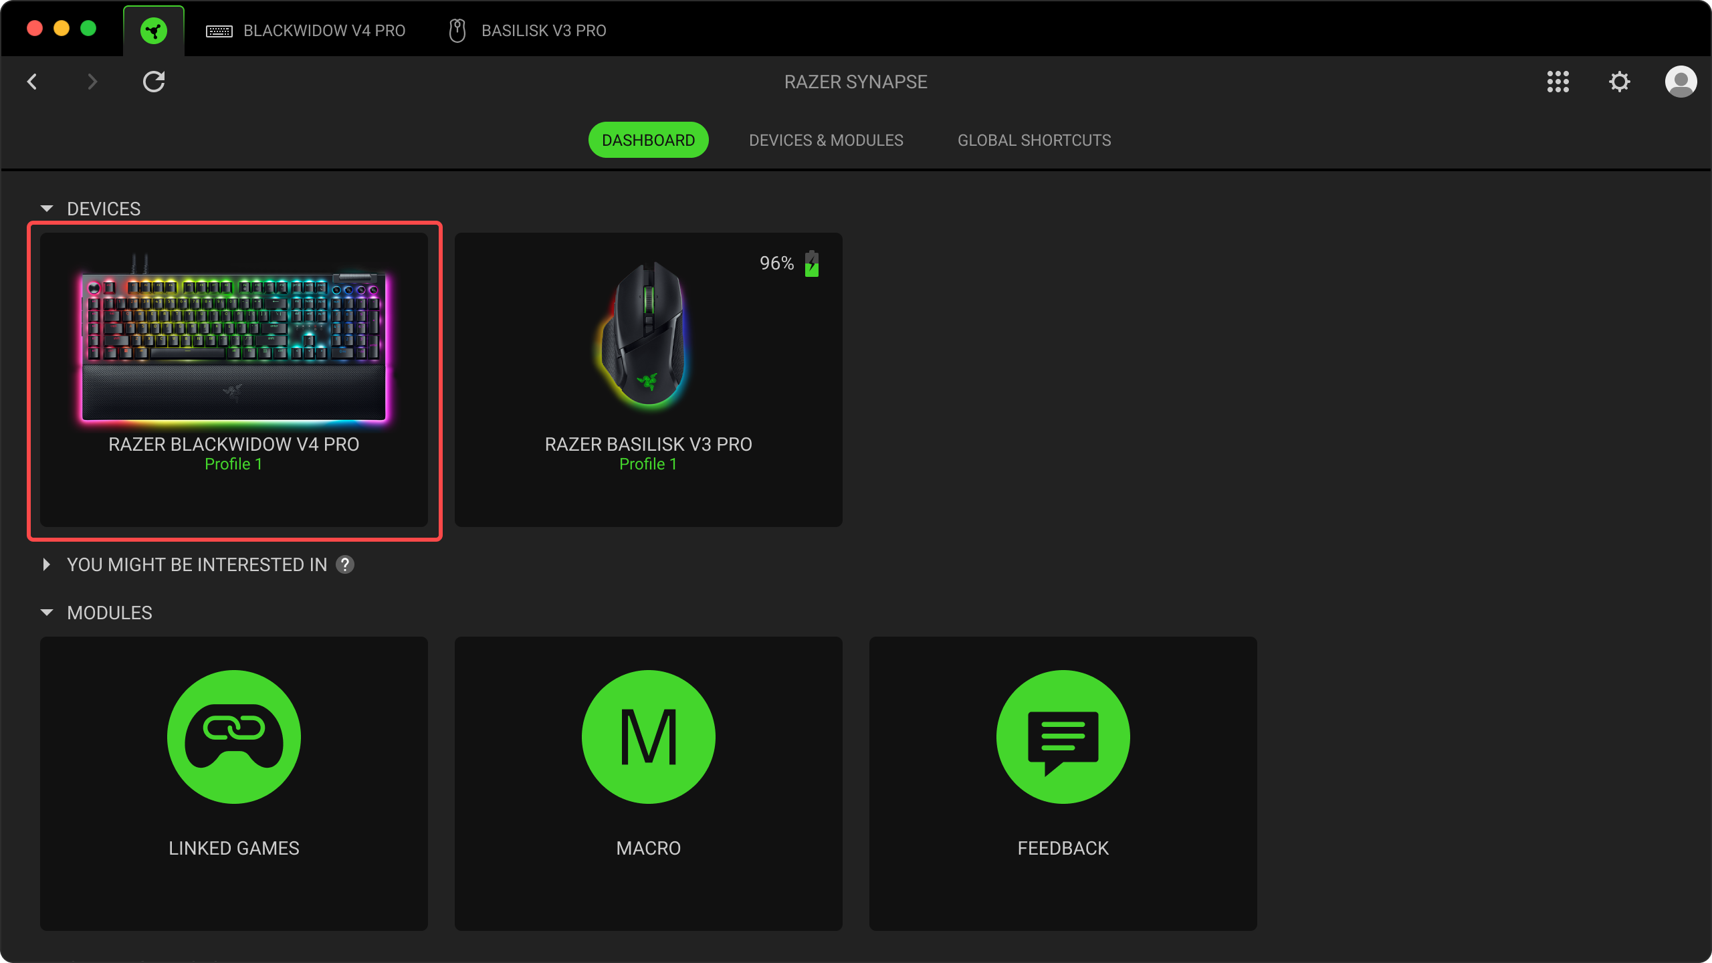The height and width of the screenshot is (963, 1712).
Task: Click the RAZER BASILISK V3 PRO card title
Action: pos(648,444)
